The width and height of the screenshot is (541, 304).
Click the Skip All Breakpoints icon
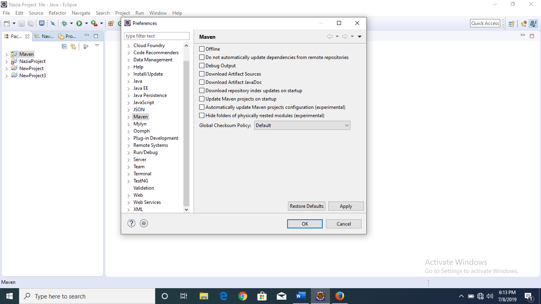[x=53, y=24]
